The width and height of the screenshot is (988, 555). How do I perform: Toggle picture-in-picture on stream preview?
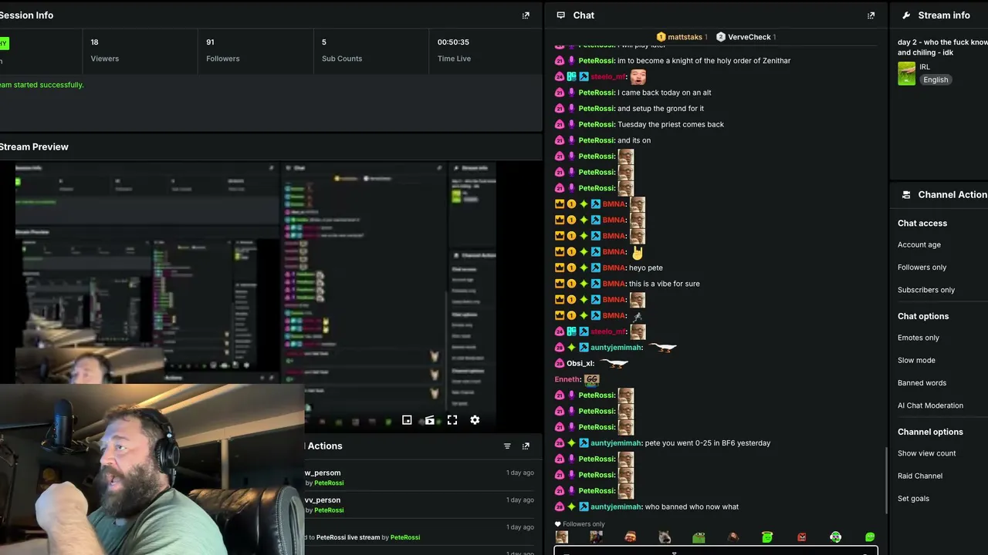pyautogui.click(x=407, y=420)
